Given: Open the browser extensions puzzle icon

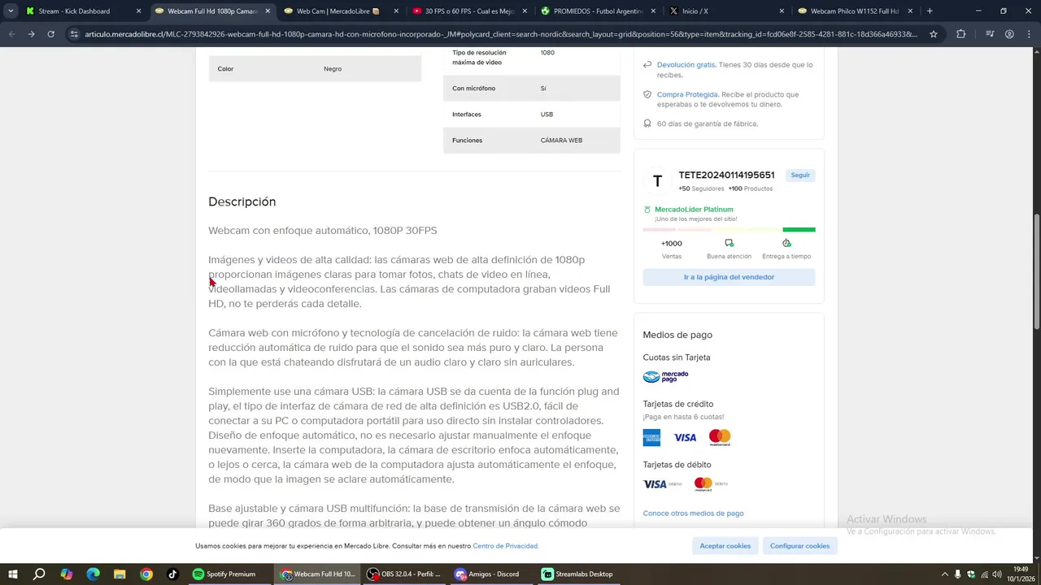Looking at the screenshot, I should [960, 34].
